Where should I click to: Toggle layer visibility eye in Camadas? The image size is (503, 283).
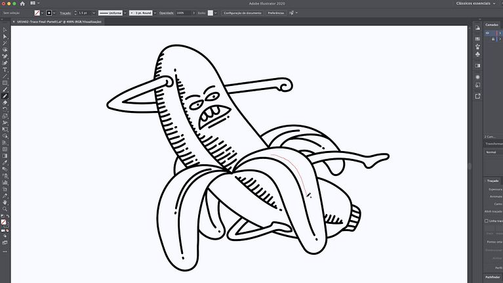(x=487, y=33)
